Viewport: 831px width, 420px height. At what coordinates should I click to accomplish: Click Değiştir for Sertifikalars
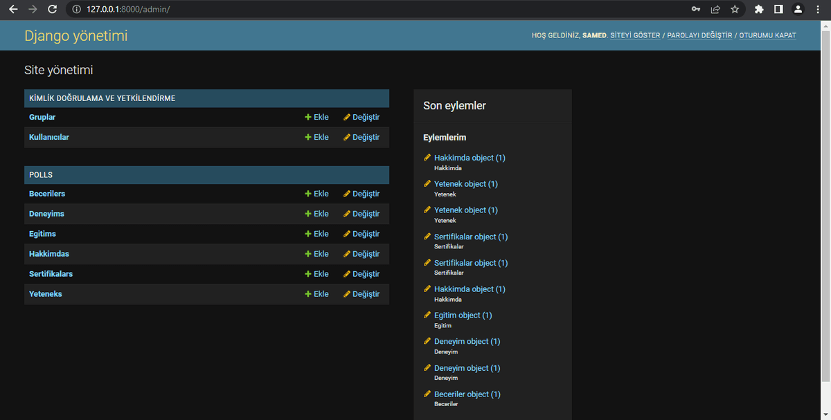[x=361, y=274]
